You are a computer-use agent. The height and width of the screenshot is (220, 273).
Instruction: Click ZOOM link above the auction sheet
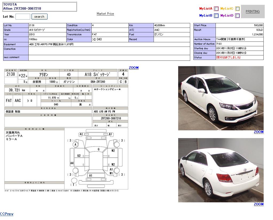pyautogui.click(x=134, y=68)
